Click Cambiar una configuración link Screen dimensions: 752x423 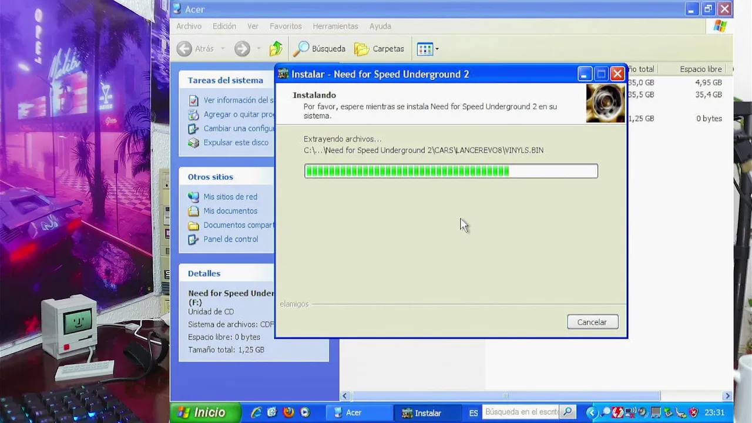pyautogui.click(x=239, y=129)
